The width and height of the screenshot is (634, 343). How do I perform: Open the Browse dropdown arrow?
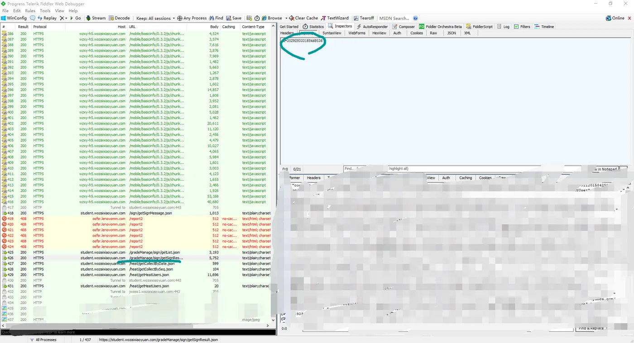[286, 18]
